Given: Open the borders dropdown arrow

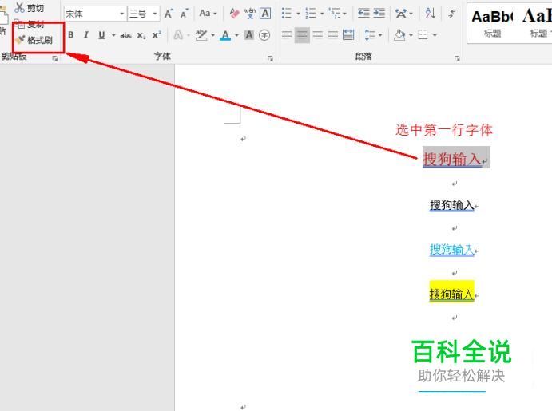Looking at the screenshot, I should pos(435,35).
